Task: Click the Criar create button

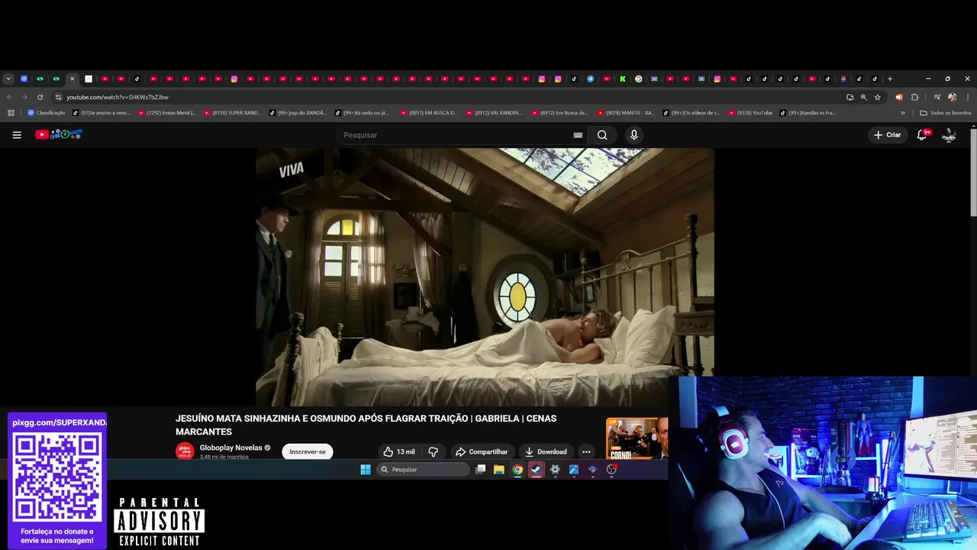Action: point(888,134)
